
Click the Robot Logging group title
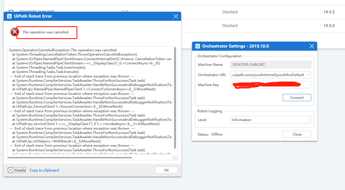click(210, 111)
